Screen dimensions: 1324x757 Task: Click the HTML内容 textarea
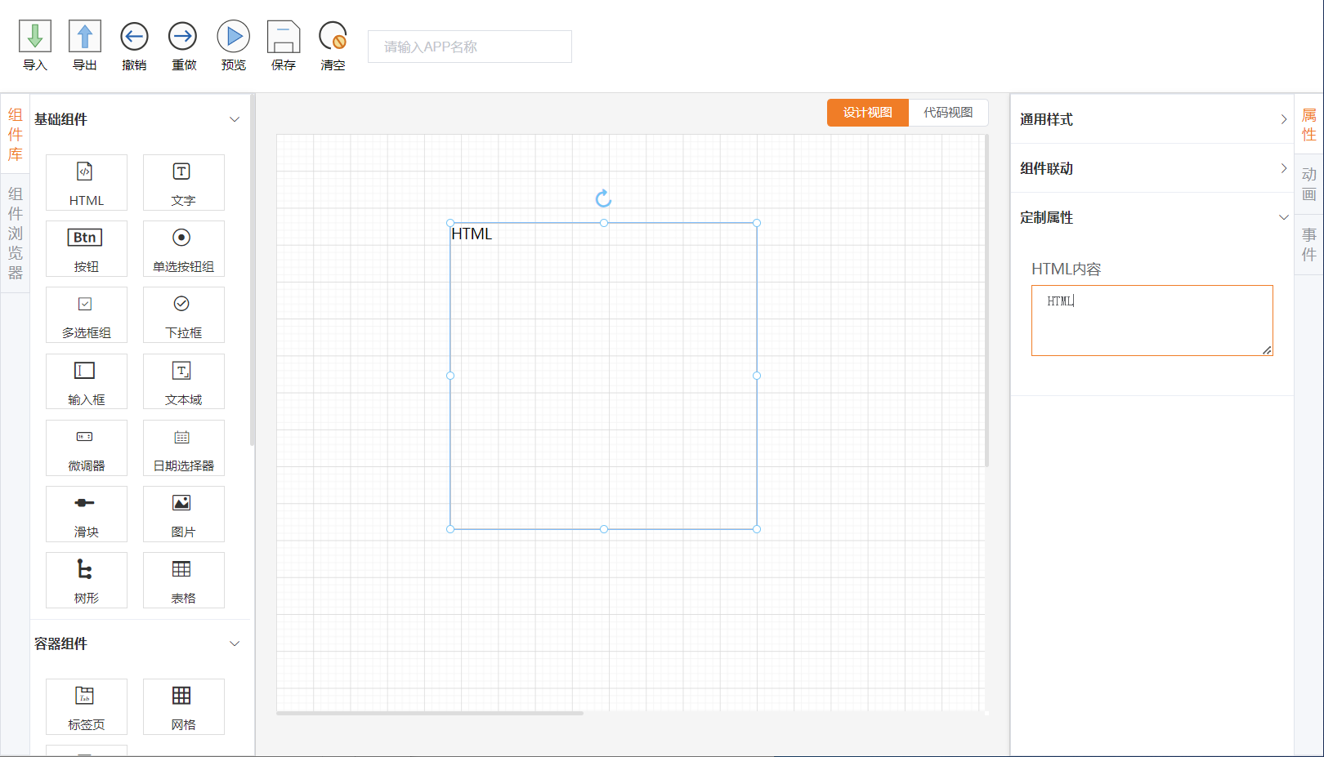1152,320
